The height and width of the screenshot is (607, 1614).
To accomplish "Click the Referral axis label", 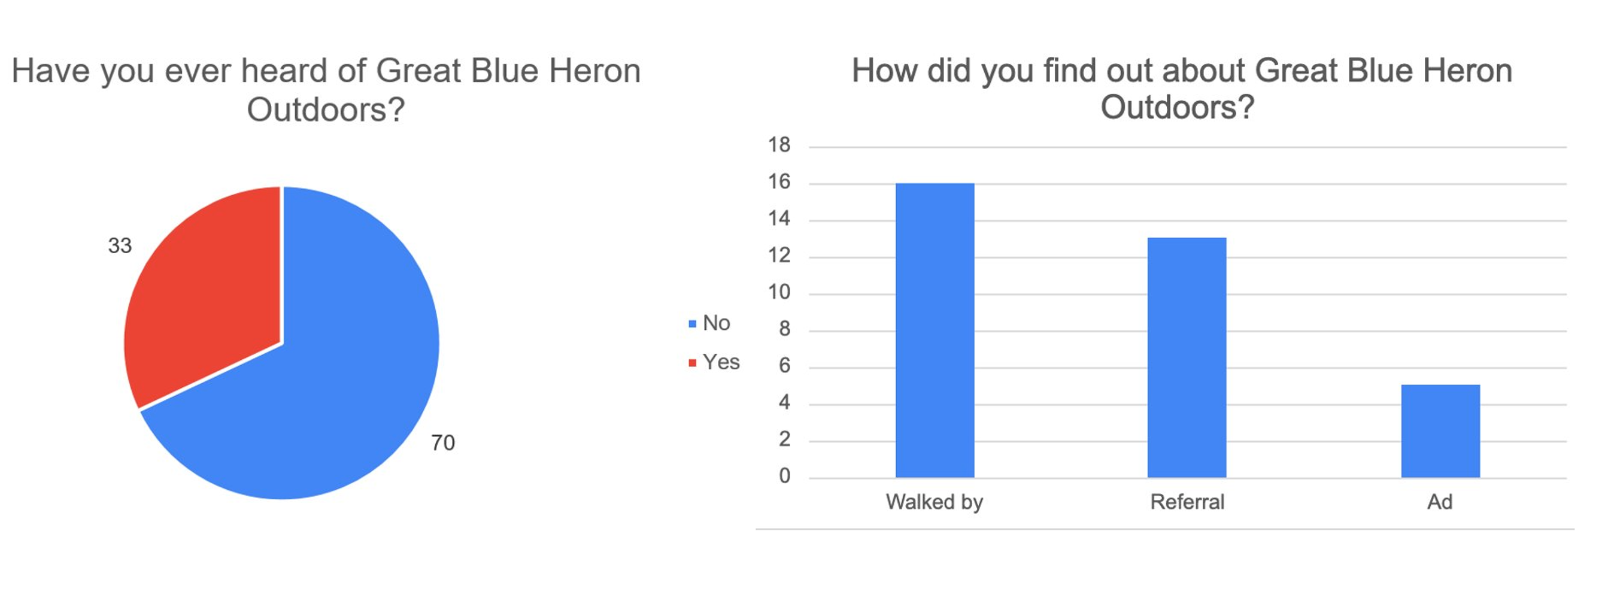I will click(1187, 502).
